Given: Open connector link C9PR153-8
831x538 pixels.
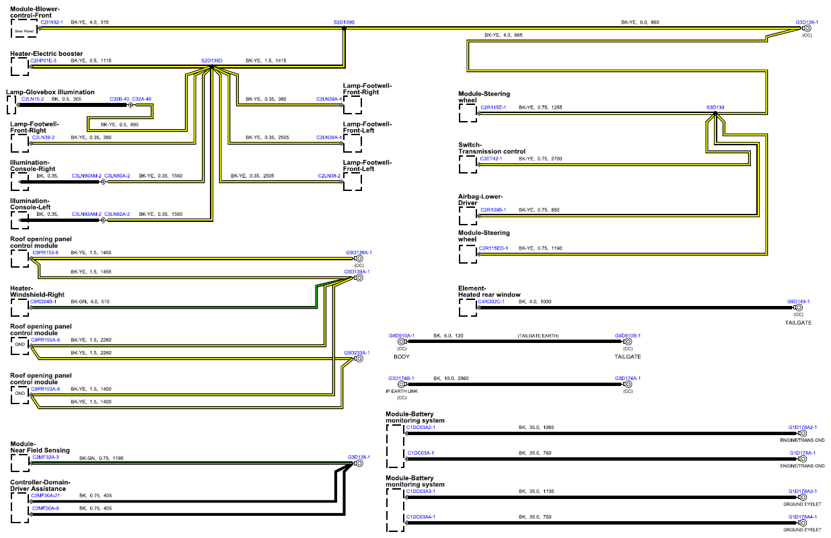Looking at the screenshot, I should [45, 252].
